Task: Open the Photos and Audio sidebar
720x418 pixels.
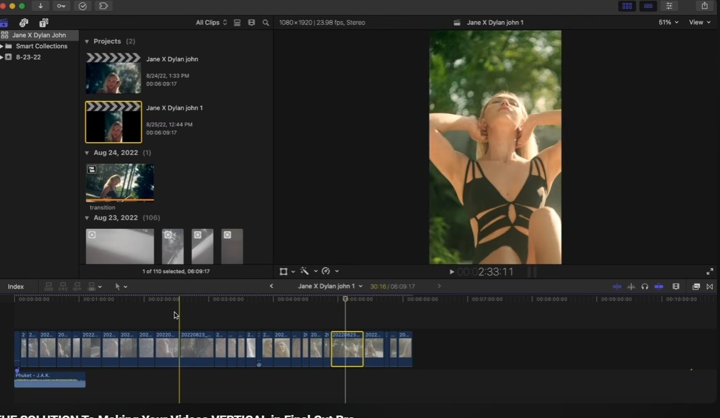Action: 24,23
